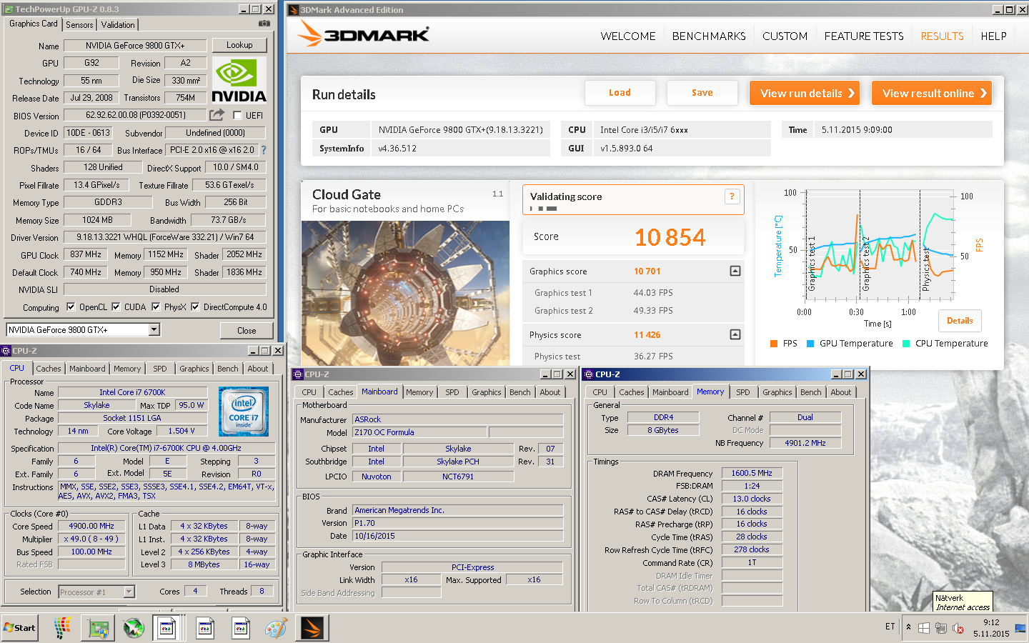
Task: Click the Load button in Run details
Action: [x=620, y=93]
